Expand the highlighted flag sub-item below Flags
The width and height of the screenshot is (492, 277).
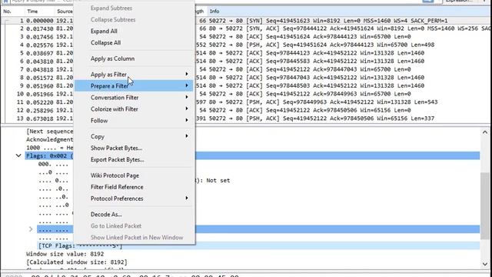point(31,229)
